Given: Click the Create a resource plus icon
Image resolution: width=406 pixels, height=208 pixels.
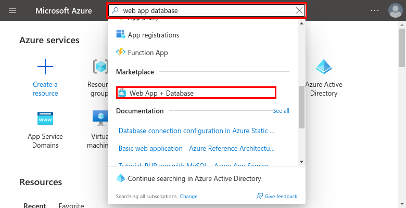Looking at the screenshot, I should tap(45, 67).
